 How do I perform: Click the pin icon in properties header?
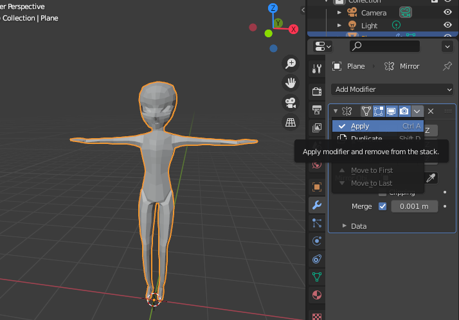(447, 66)
